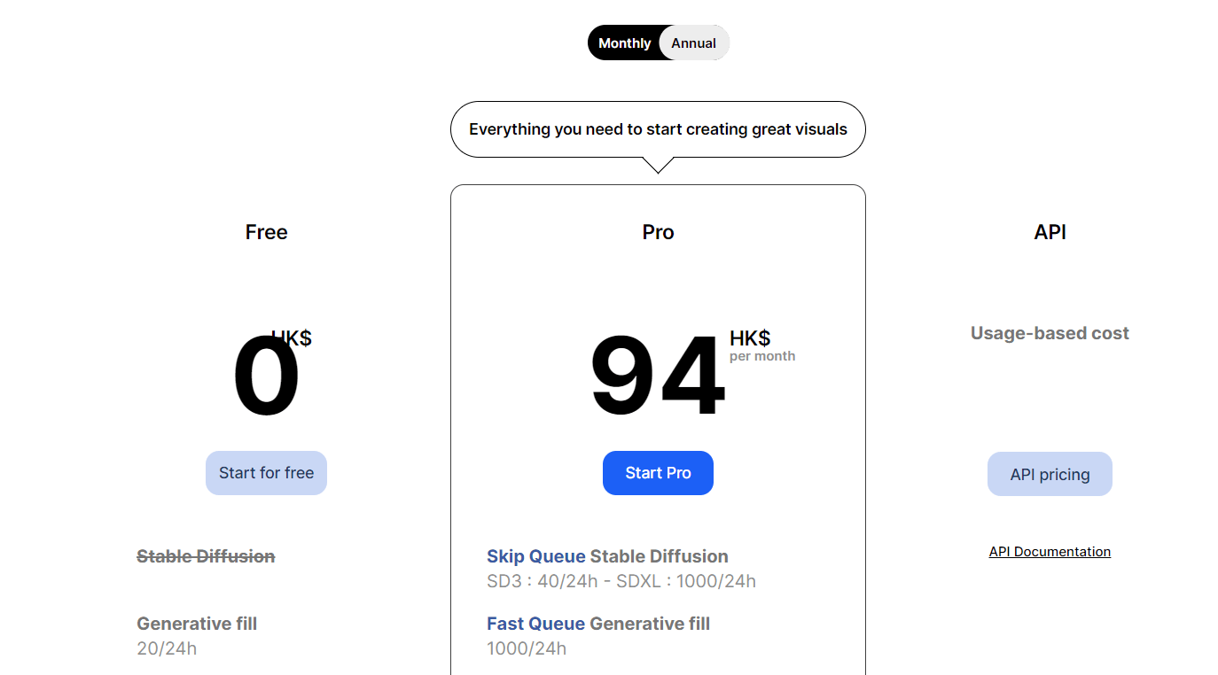Click the Monthly label on the billing switch
This screenshot has height=675, width=1218.
[x=624, y=43]
